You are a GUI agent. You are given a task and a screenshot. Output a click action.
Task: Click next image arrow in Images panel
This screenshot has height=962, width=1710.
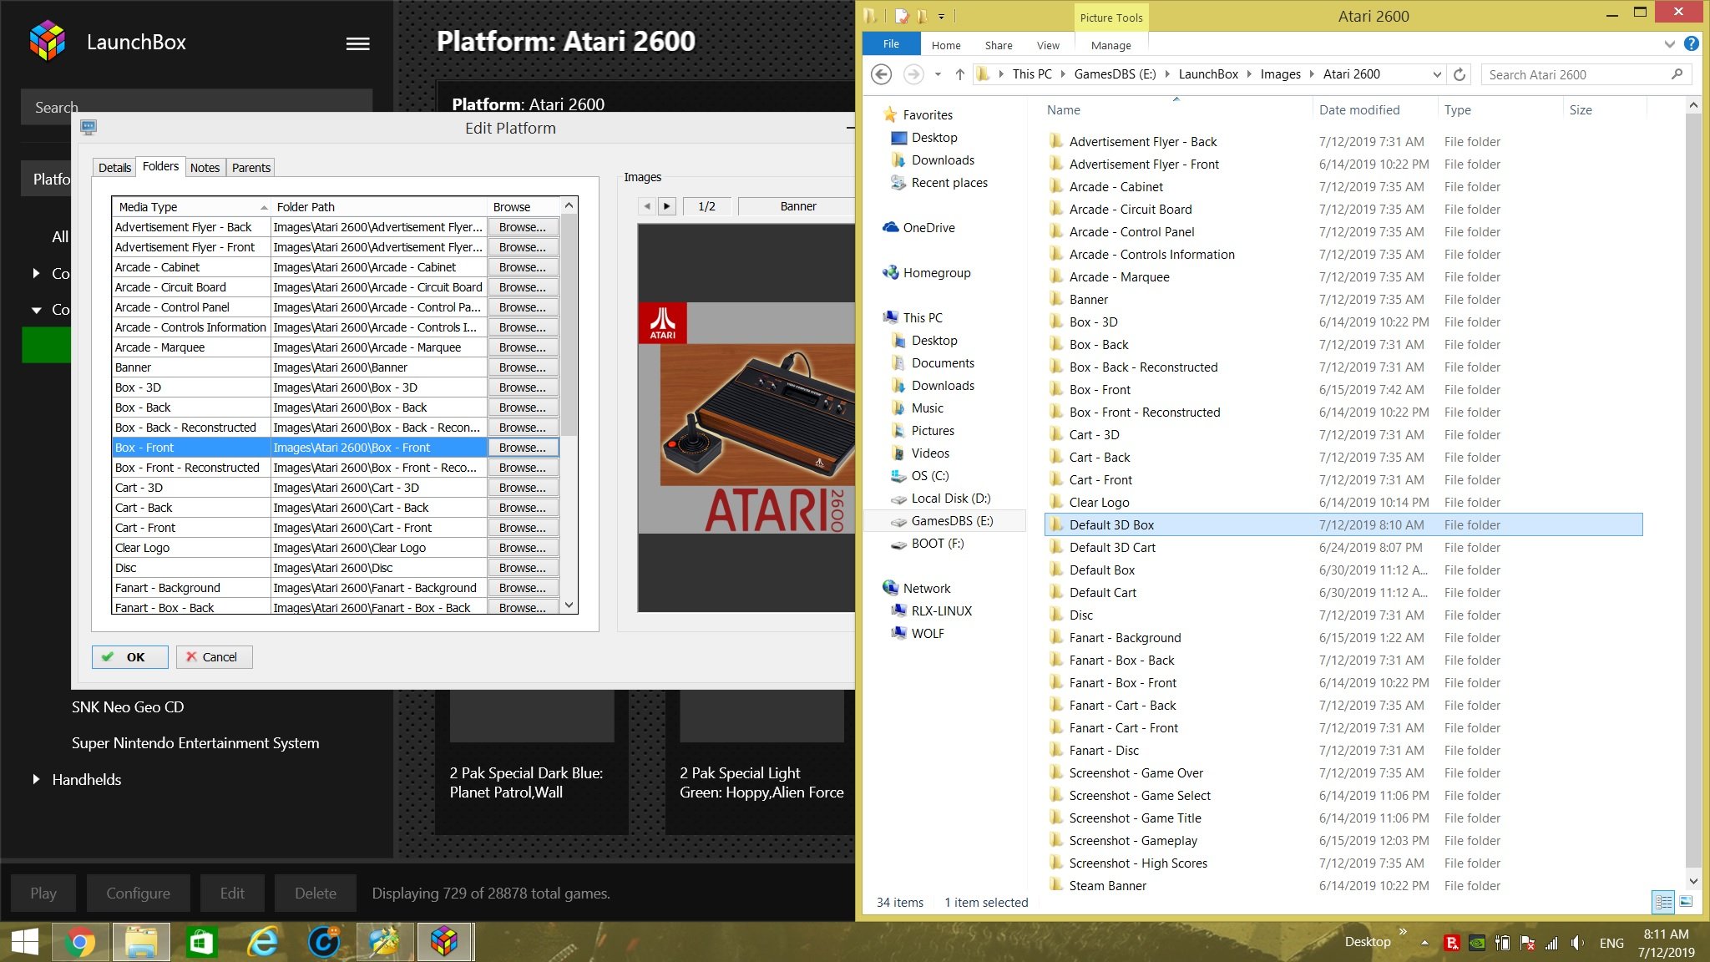(666, 206)
